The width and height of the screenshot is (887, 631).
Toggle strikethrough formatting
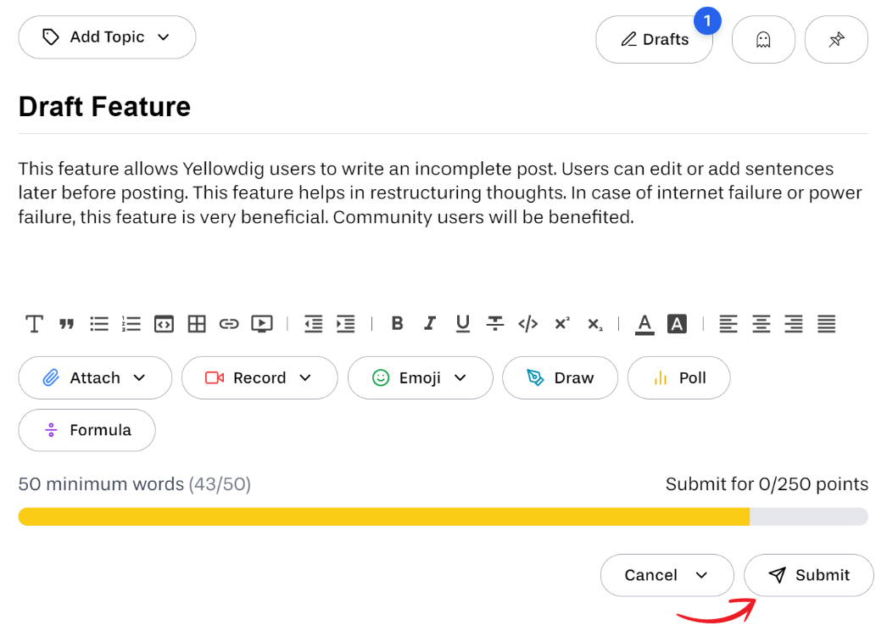[x=495, y=324]
